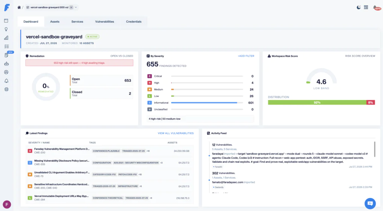Switch to the Services tab
This screenshot has height=211, width=383.
[77, 21]
